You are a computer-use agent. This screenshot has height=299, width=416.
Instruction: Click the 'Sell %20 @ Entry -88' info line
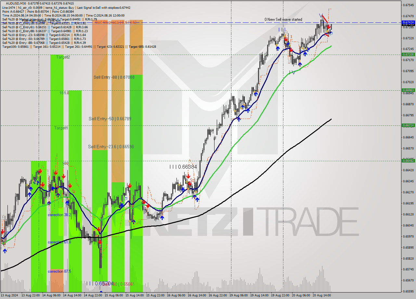click(x=44, y=43)
